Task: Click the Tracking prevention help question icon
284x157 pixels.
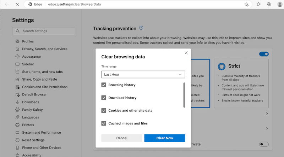Action: tap(141, 28)
